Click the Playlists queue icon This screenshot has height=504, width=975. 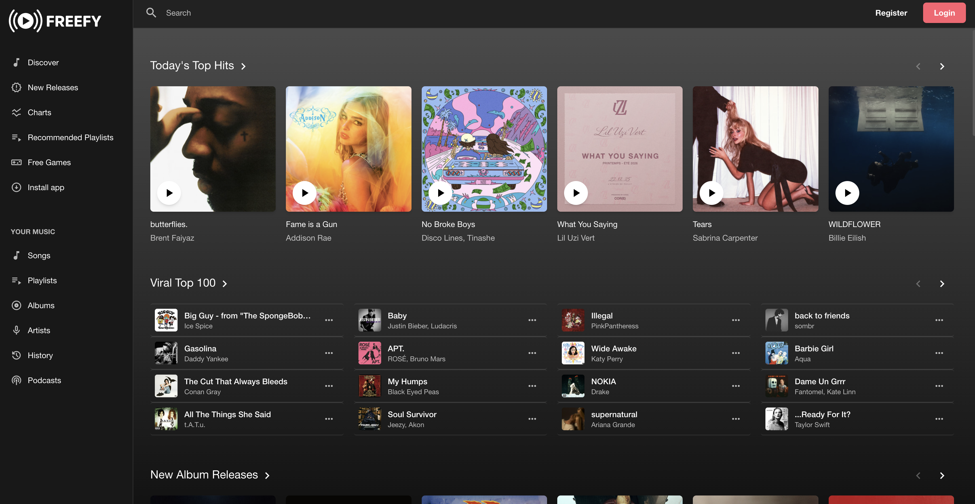tap(16, 281)
